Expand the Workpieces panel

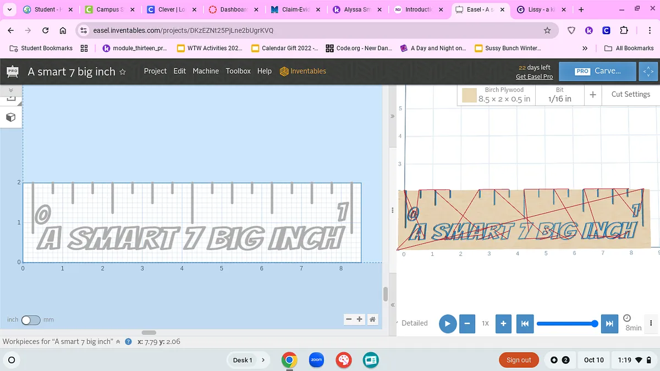tap(118, 342)
